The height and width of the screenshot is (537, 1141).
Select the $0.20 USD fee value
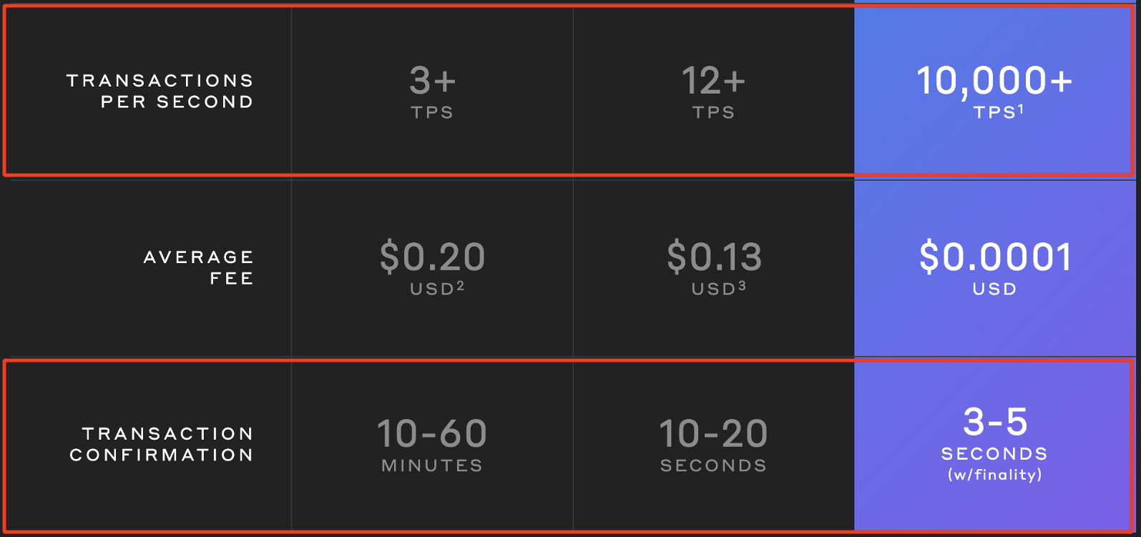tap(432, 267)
